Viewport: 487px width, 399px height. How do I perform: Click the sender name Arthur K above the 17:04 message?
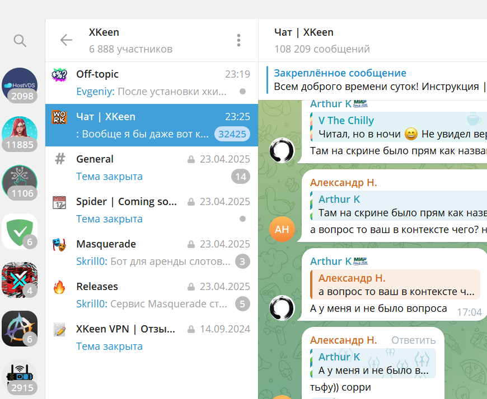tap(331, 261)
